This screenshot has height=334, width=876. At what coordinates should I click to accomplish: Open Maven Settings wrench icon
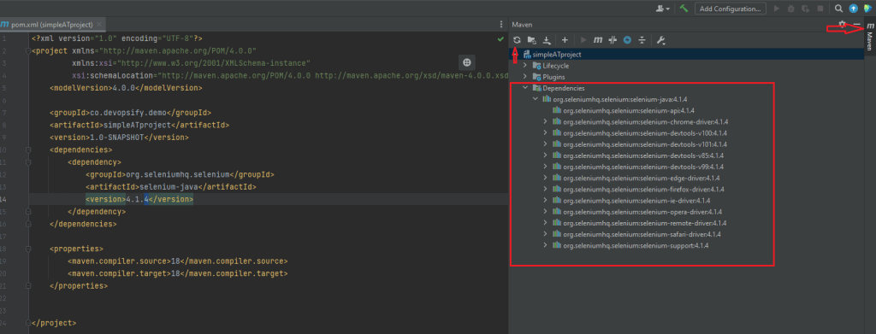pyautogui.click(x=660, y=39)
